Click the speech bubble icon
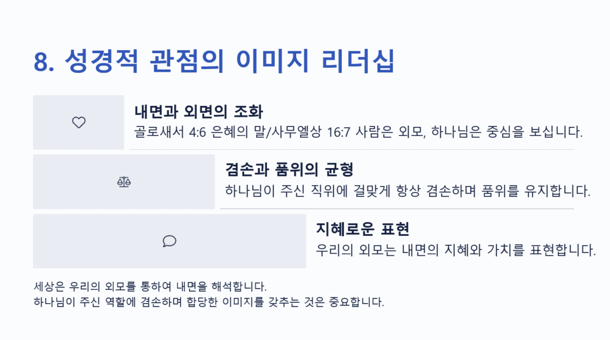610x340 pixels. [170, 241]
